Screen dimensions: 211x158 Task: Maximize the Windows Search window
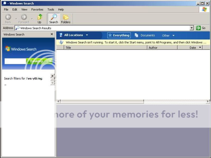202,3
